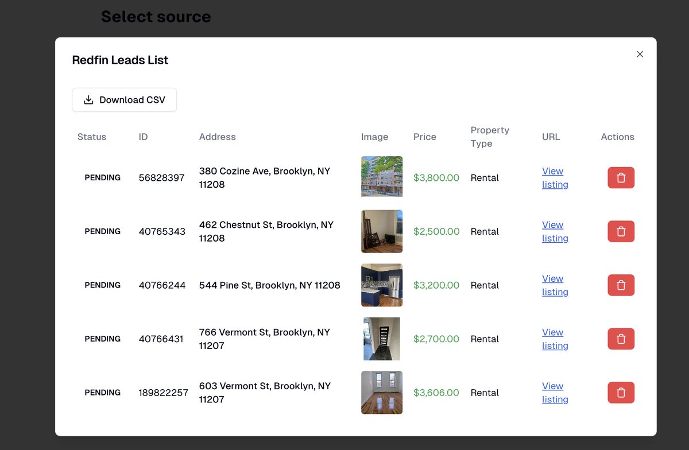Open View listing for 462 Chestnut St

[x=555, y=231]
